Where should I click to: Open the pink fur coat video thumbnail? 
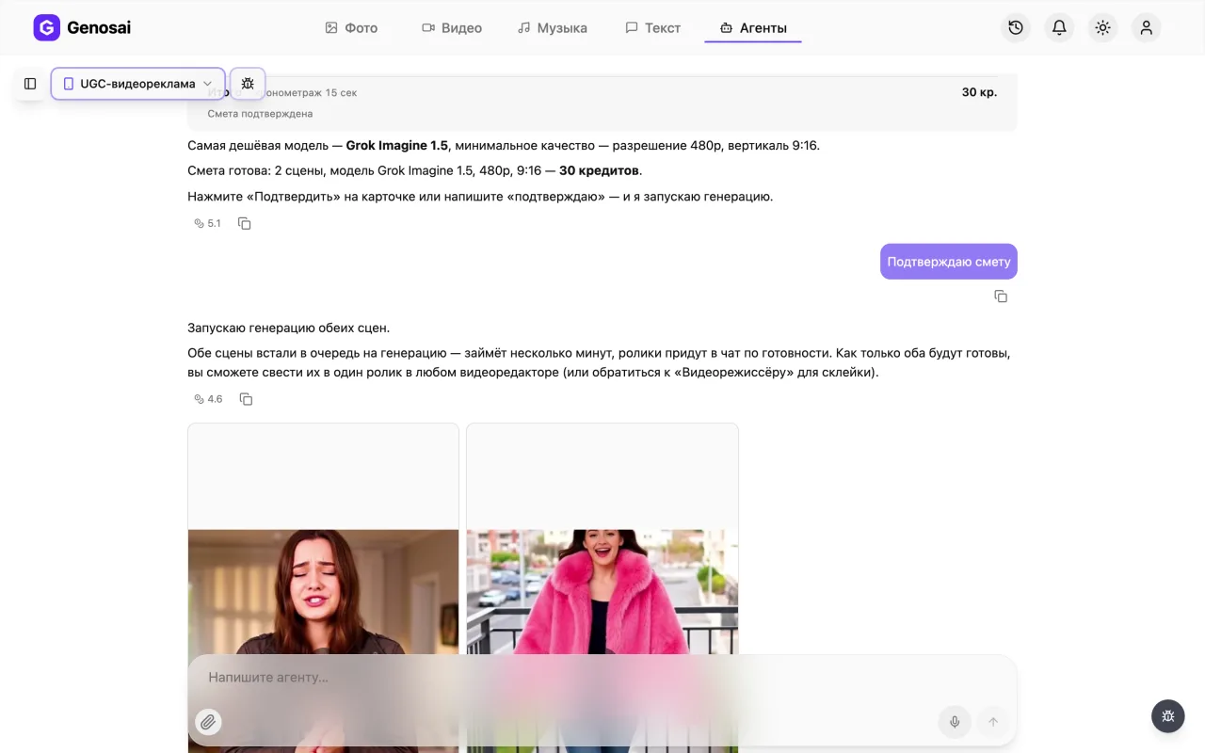click(602, 588)
